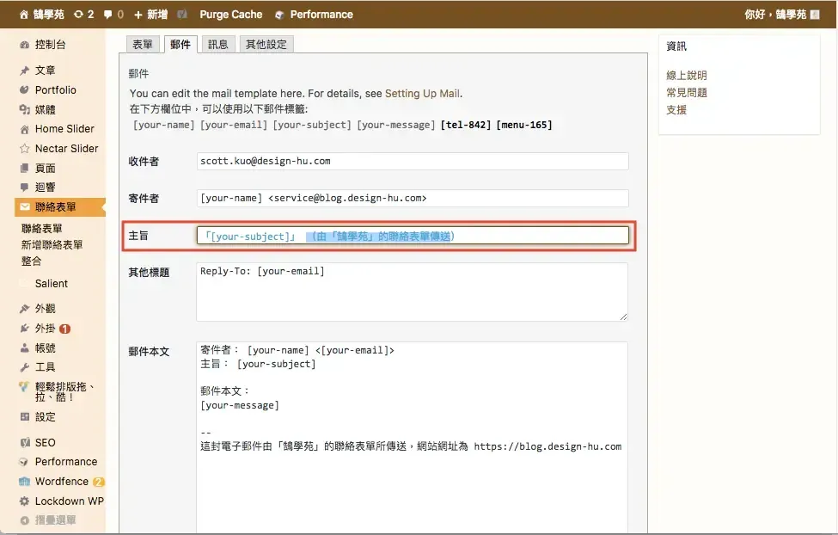Click the home icon in admin bar

click(x=23, y=15)
